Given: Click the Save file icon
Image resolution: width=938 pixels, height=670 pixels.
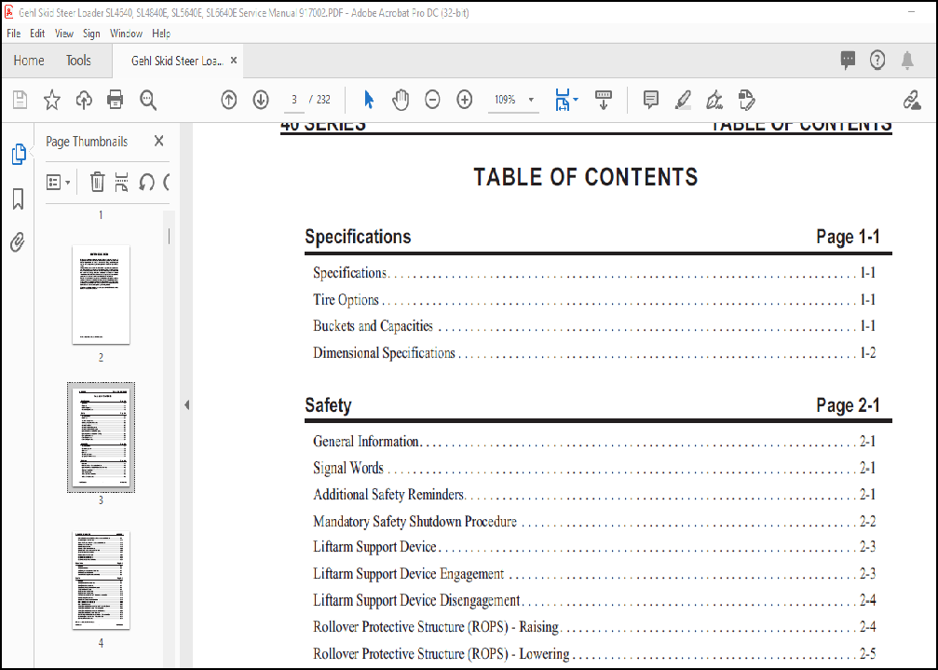Looking at the screenshot, I should (x=20, y=100).
